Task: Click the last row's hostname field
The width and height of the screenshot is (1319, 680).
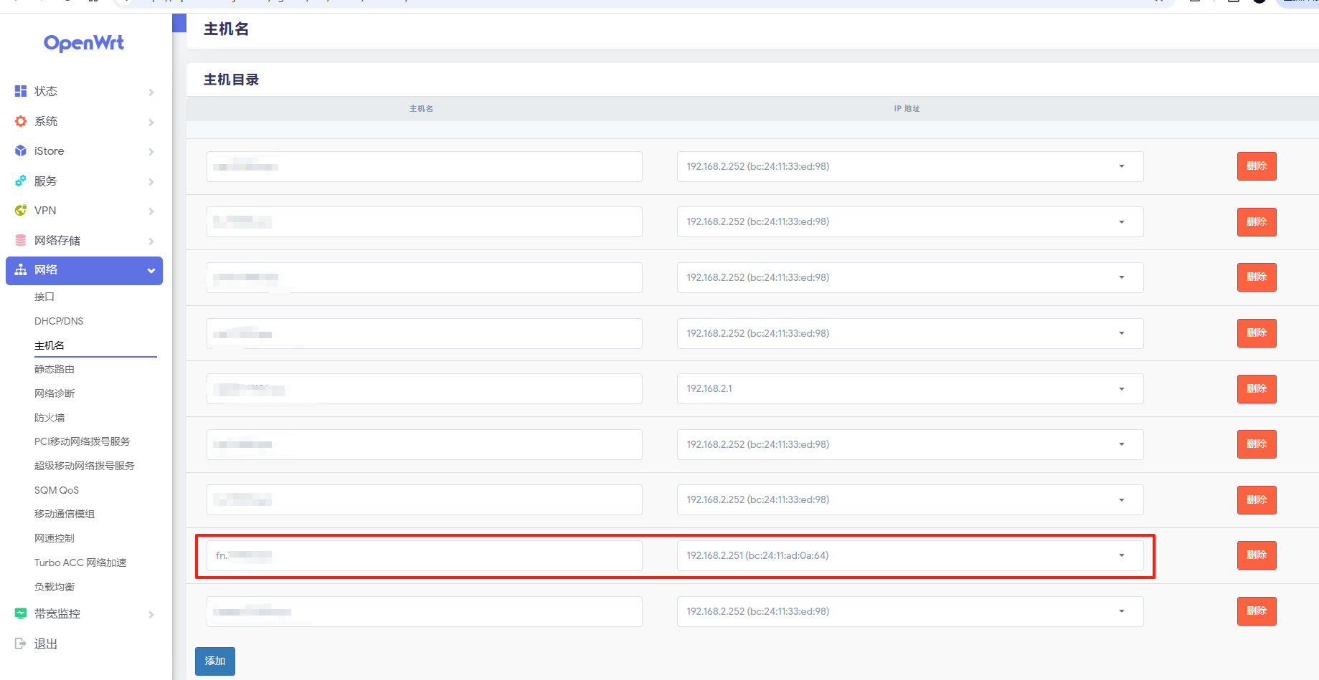Action: coord(425,611)
